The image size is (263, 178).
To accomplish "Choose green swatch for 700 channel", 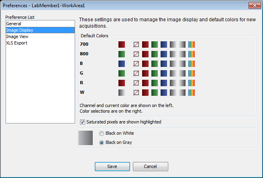I will [x=155, y=44].
